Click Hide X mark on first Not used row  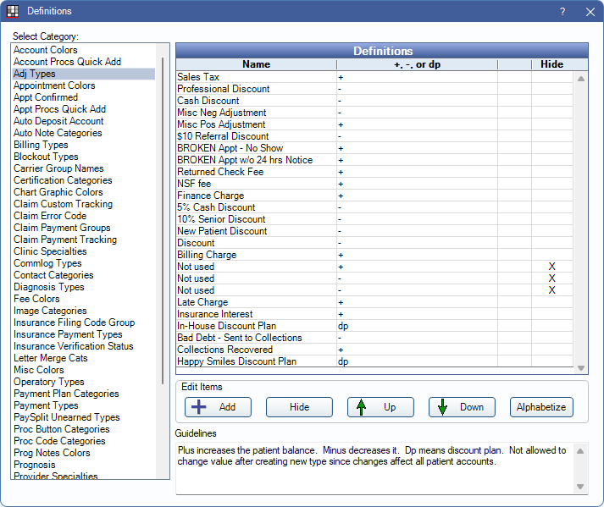click(x=551, y=267)
